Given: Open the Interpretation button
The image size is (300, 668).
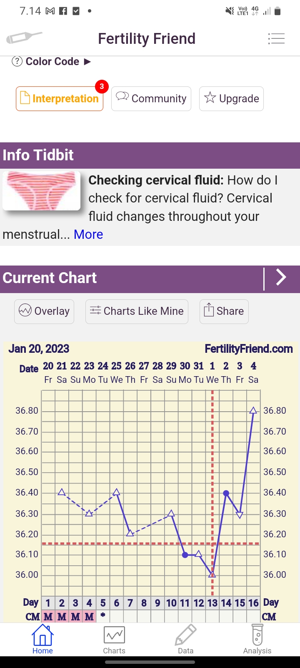Looking at the screenshot, I should [60, 99].
